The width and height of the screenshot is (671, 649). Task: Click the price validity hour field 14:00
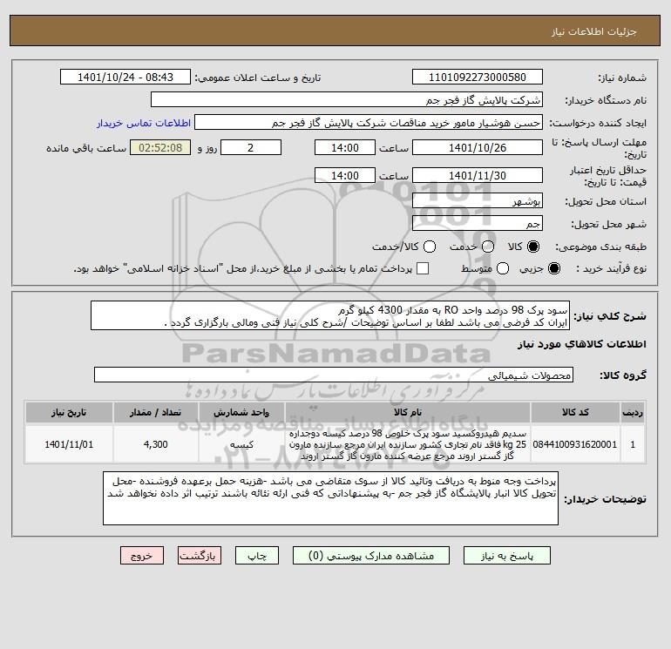pyautogui.click(x=345, y=175)
